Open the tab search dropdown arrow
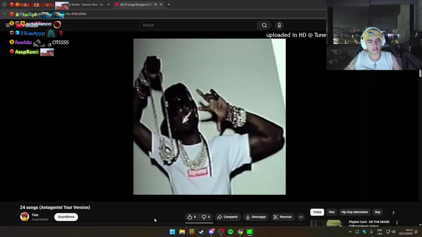The height and width of the screenshot is (237, 422). pos(4,5)
